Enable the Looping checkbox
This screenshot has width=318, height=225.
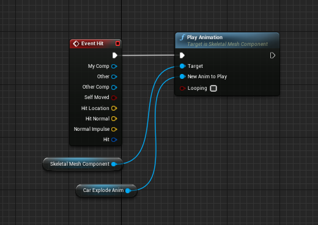click(213, 89)
